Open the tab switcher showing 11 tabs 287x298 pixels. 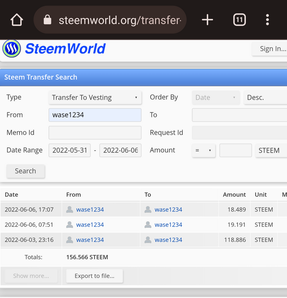(239, 20)
